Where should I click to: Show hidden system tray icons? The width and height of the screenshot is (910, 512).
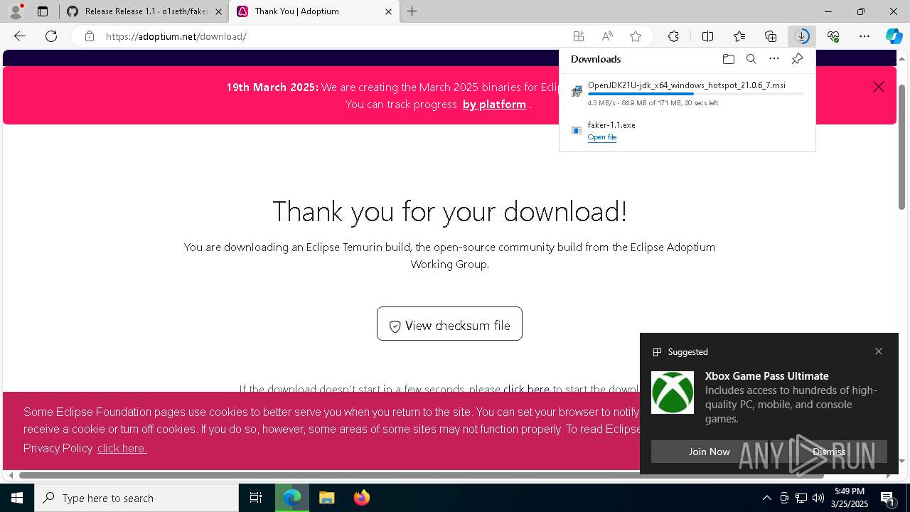(766, 498)
